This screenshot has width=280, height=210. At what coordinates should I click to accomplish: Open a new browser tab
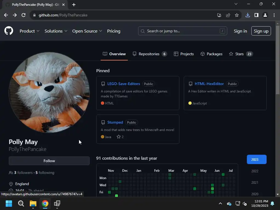74,5
